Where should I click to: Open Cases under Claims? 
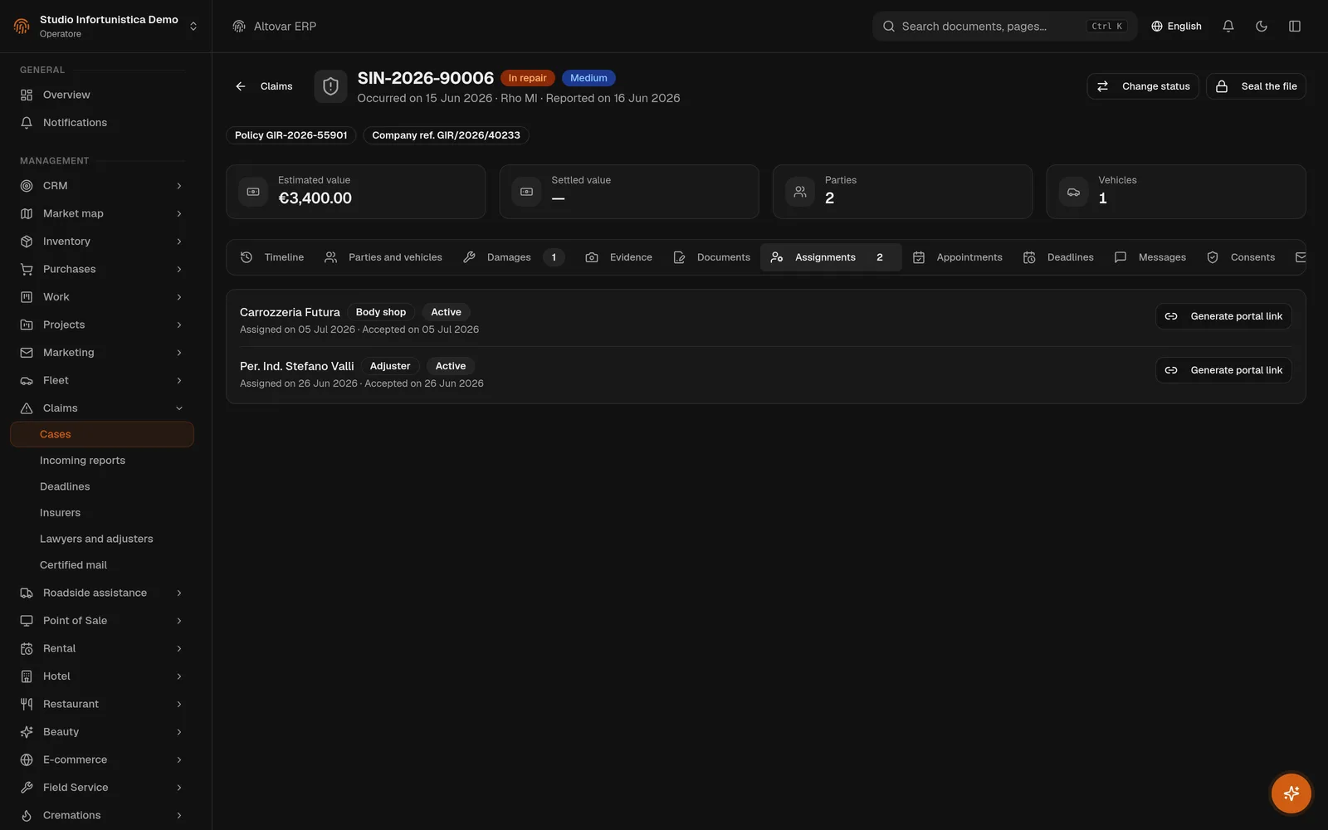pyautogui.click(x=102, y=434)
